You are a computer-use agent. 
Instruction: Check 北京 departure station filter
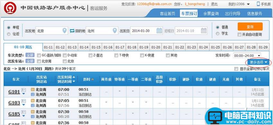coord(65,61)
